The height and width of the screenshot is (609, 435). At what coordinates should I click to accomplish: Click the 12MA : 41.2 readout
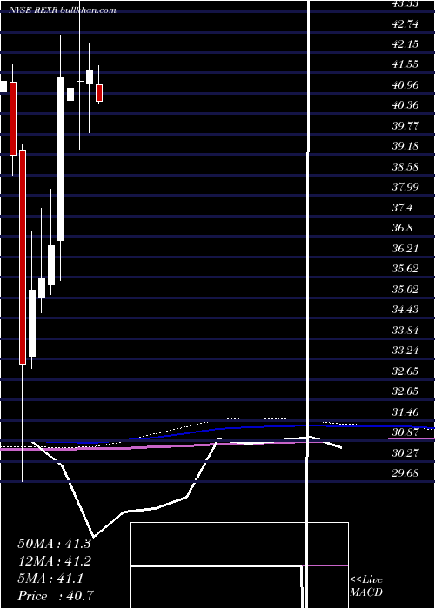click(x=54, y=561)
